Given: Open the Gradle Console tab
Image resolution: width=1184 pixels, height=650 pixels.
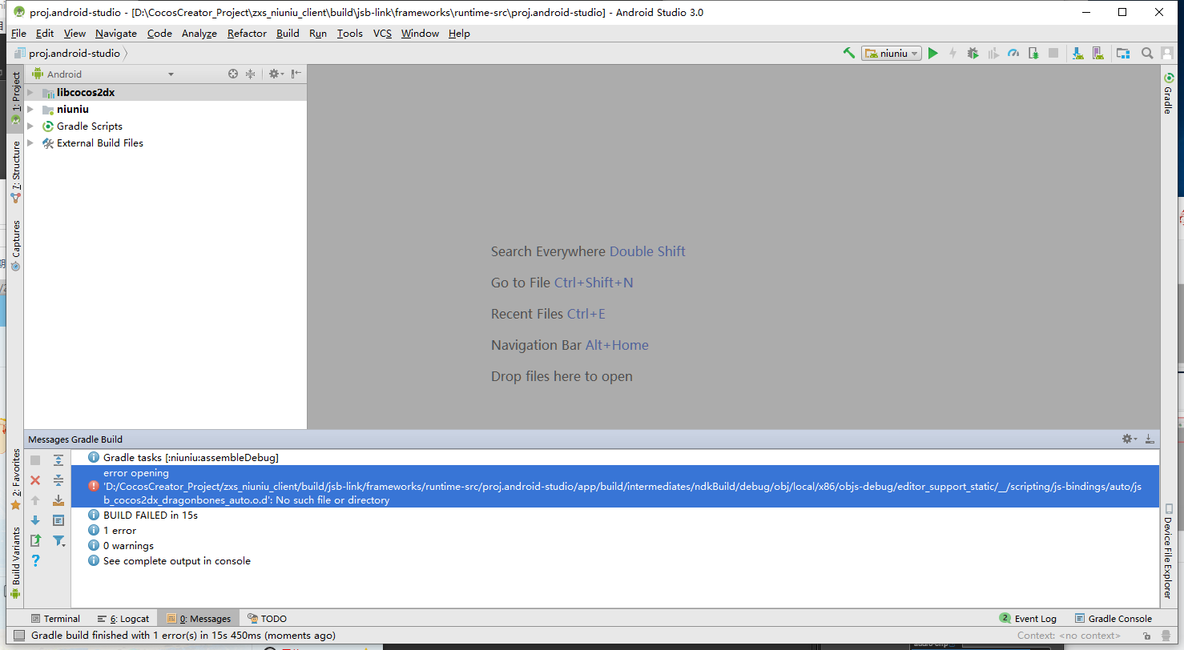Looking at the screenshot, I should [x=1114, y=619].
